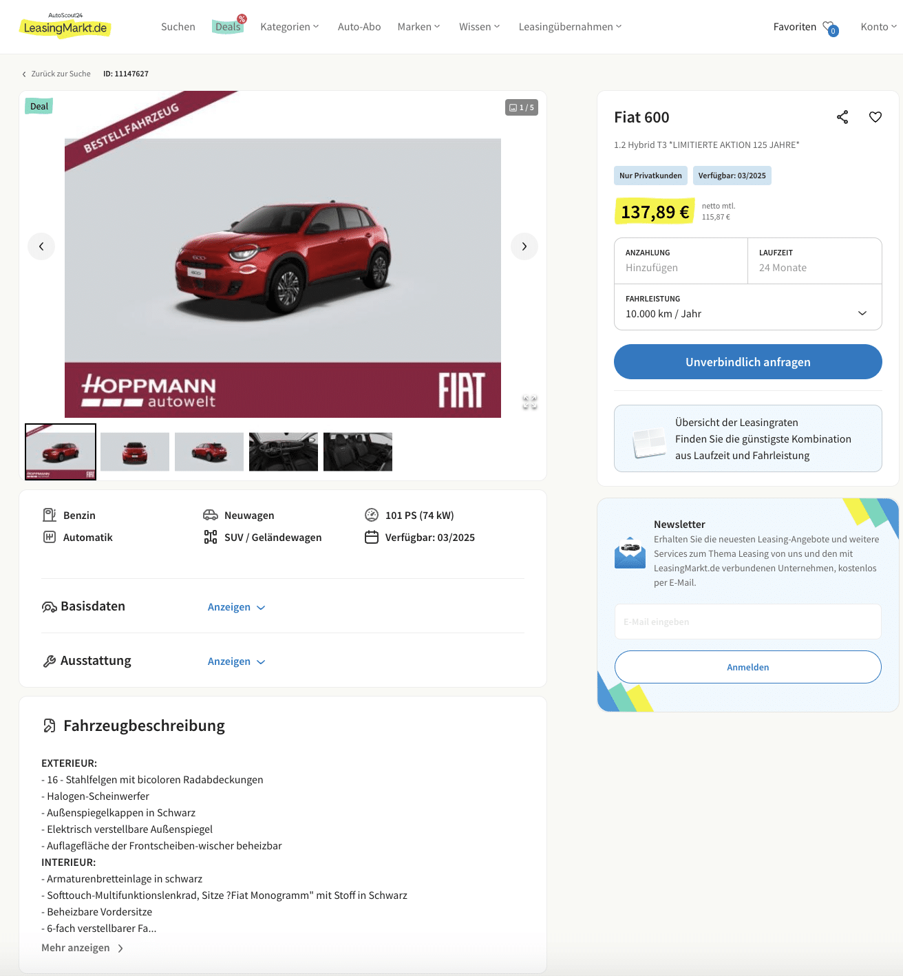Expand the Ausstattung section via Anzeigen
903x976 pixels.
236,661
